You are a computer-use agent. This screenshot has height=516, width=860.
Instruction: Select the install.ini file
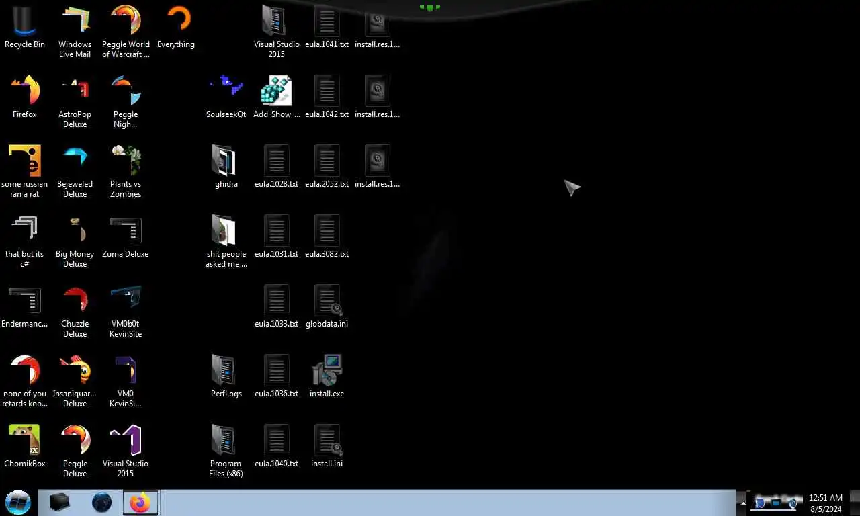(327, 447)
